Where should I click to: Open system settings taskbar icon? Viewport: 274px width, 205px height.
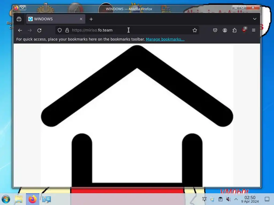tap(46, 199)
